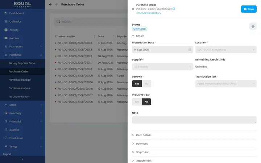Viewport: 261px width, 163px height.
Task: Click the Note text area
Action: [x=194, y=120]
